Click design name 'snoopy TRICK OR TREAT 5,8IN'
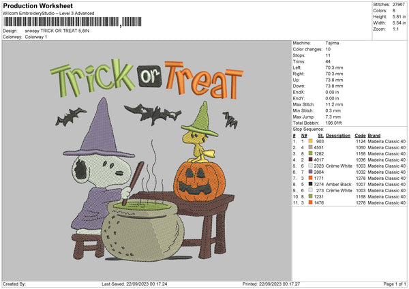Image resolution: width=409 pixels, height=289 pixels. point(57,31)
